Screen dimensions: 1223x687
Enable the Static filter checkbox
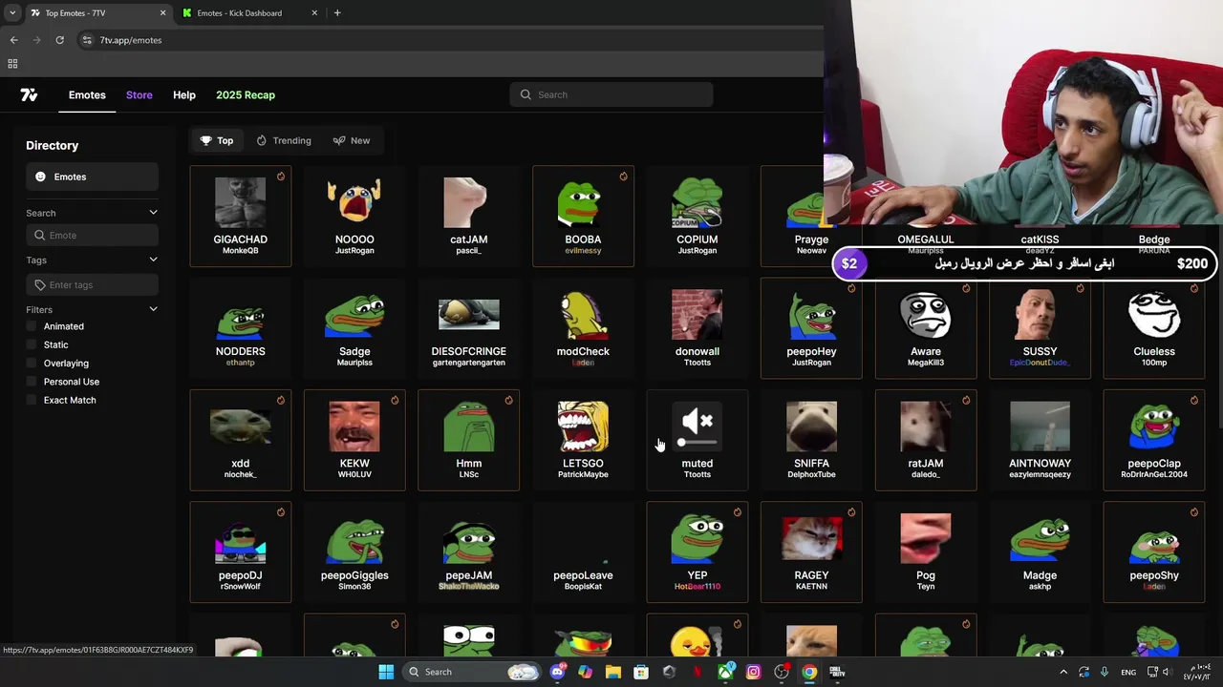tap(32, 344)
